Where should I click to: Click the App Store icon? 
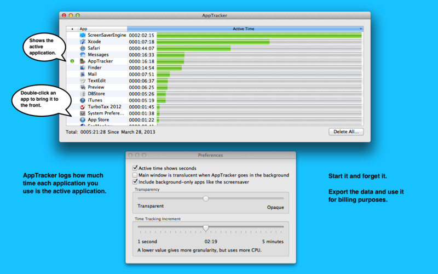point(83,119)
